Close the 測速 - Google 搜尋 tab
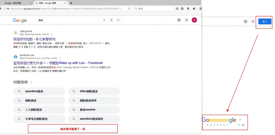 pyautogui.click(x=66, y=3)
